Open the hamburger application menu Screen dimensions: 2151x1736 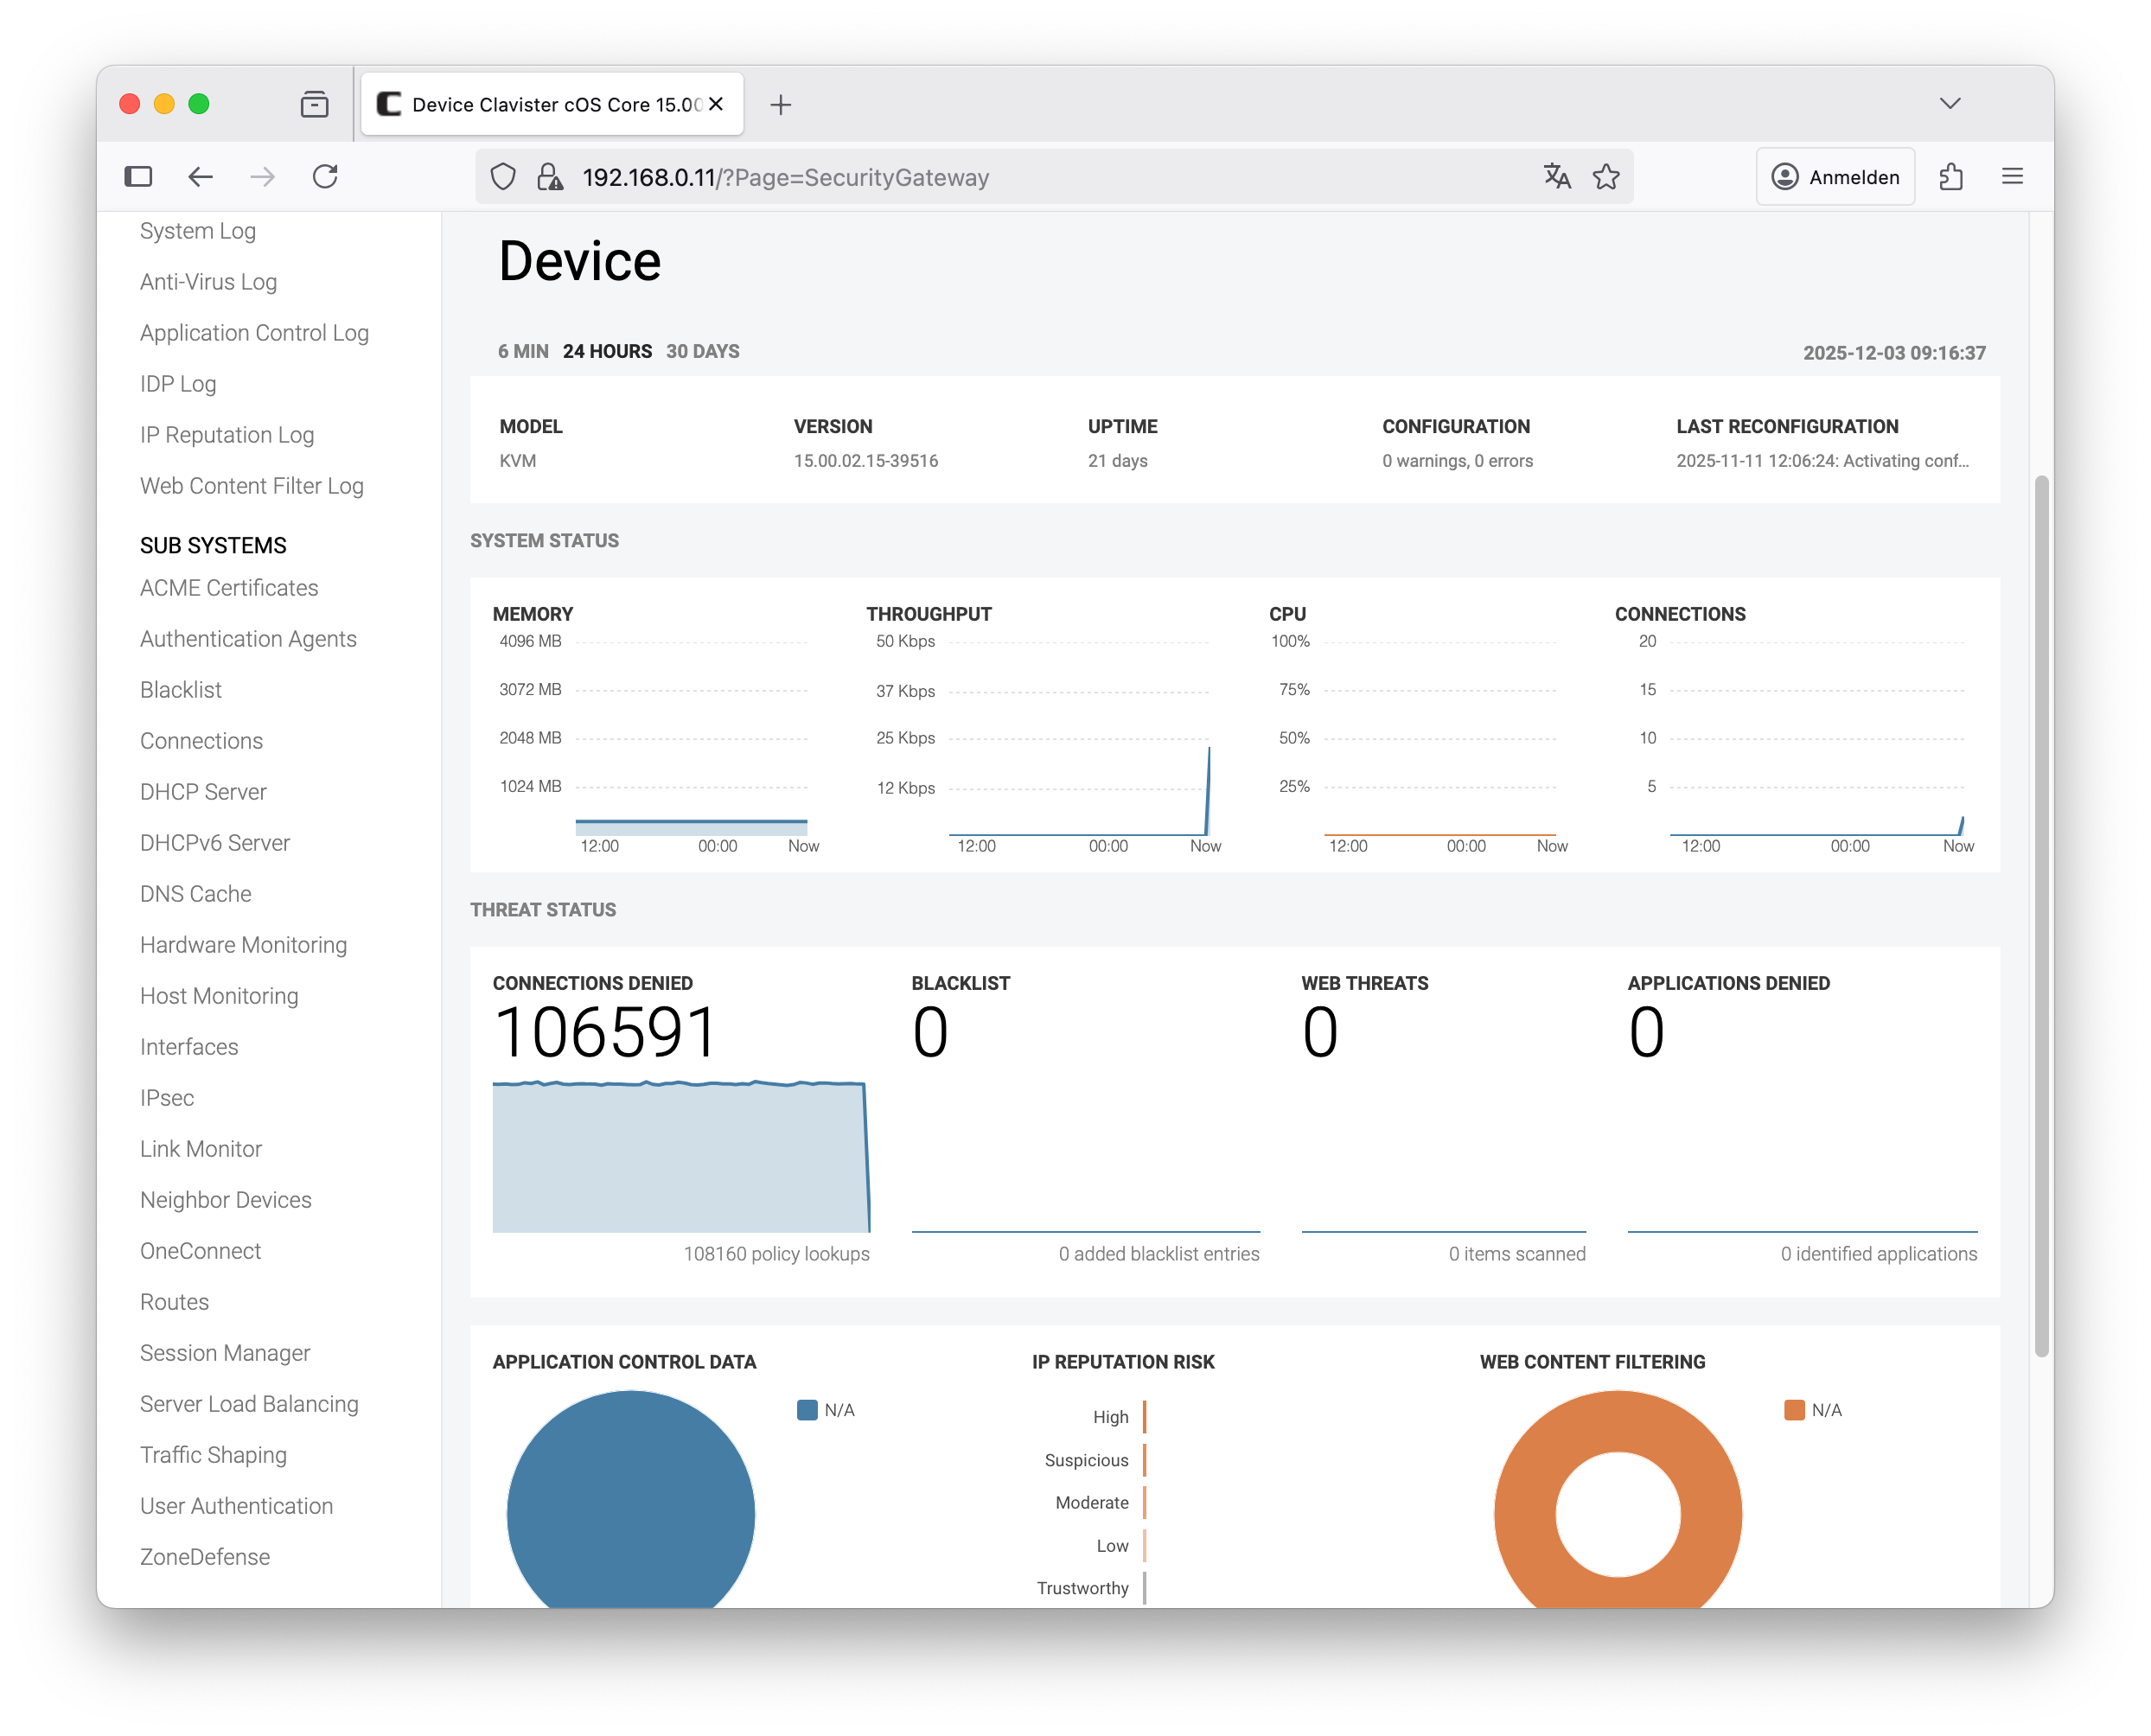coord(2012,177)
